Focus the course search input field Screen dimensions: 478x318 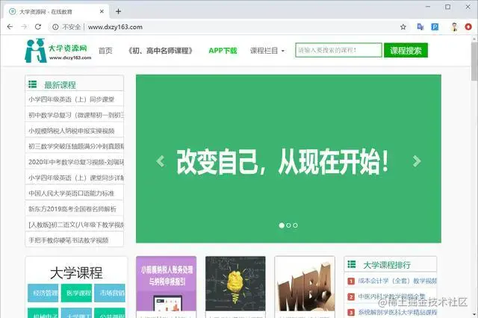[338, 50]
